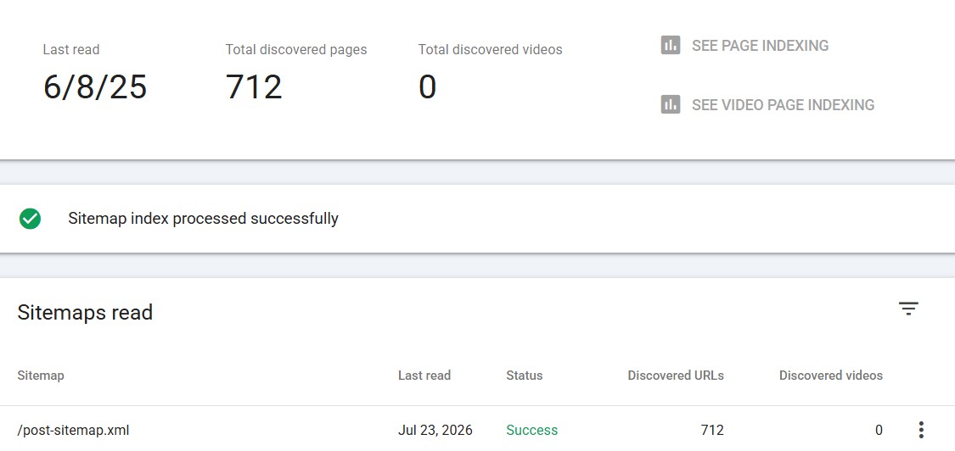The image size is (955, 451).
Task: Click the Status column header
Action: tap(525, 376)
